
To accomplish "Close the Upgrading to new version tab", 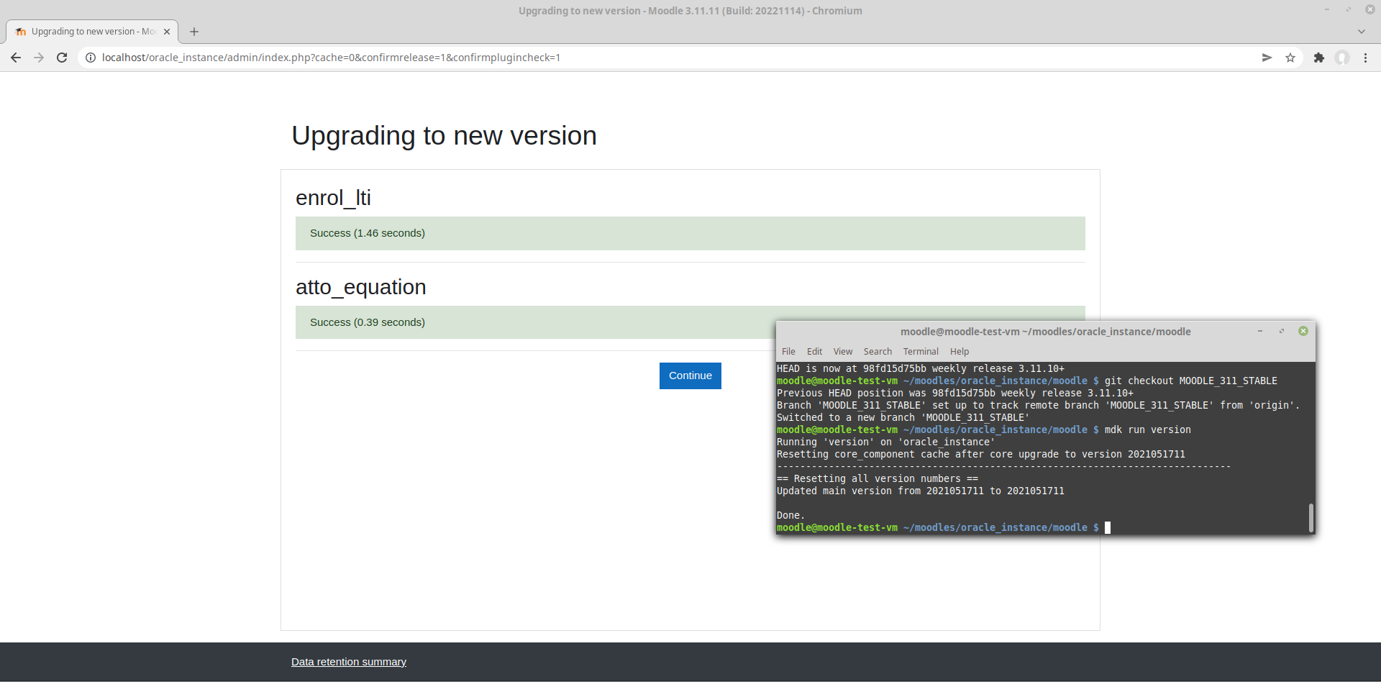I will (167, 32).
